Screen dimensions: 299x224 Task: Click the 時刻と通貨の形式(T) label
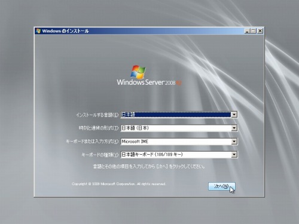(x=99, y=128)
